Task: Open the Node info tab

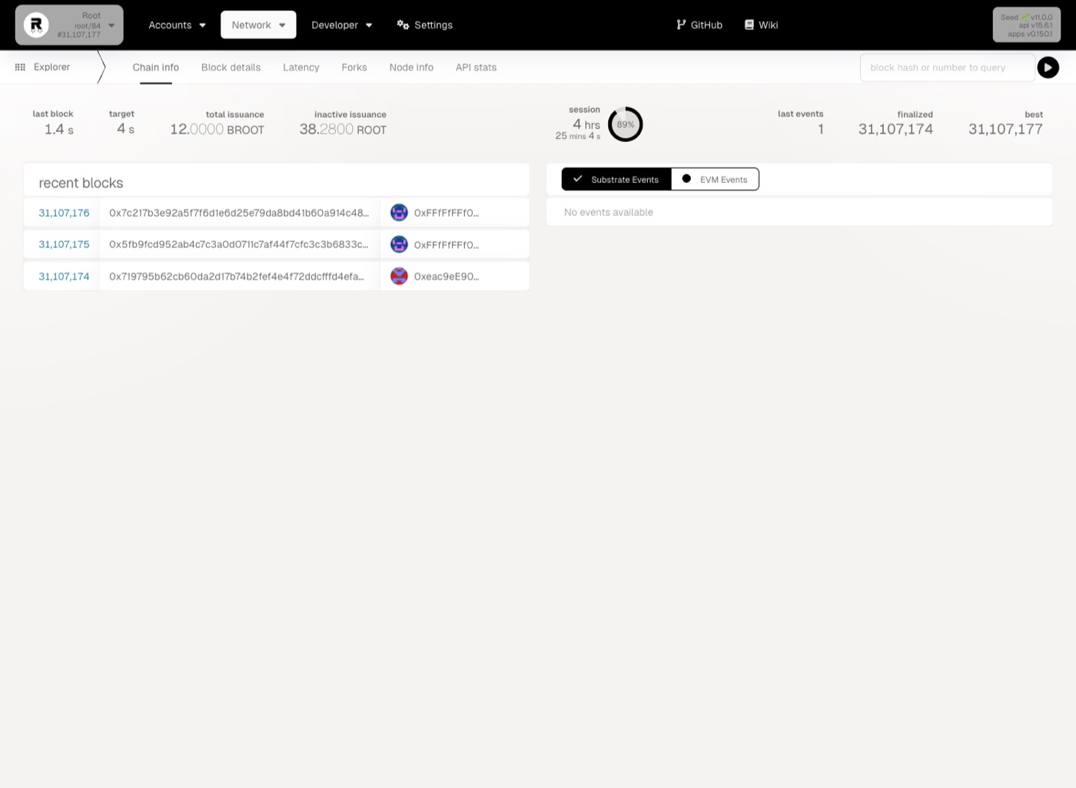Action: point(411,68)
